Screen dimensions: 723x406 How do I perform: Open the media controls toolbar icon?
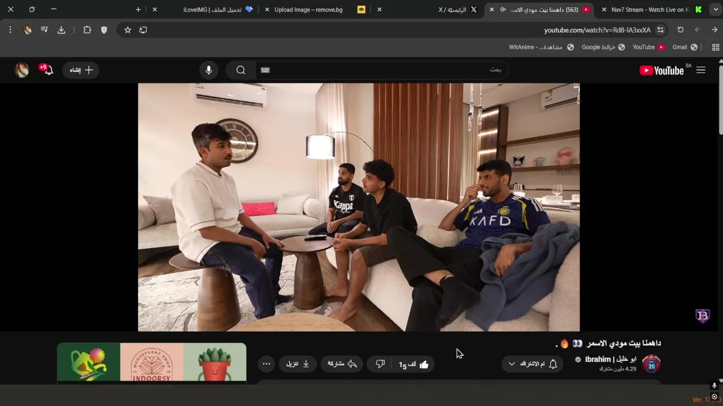pyautogui.click(x=45, y=30)
